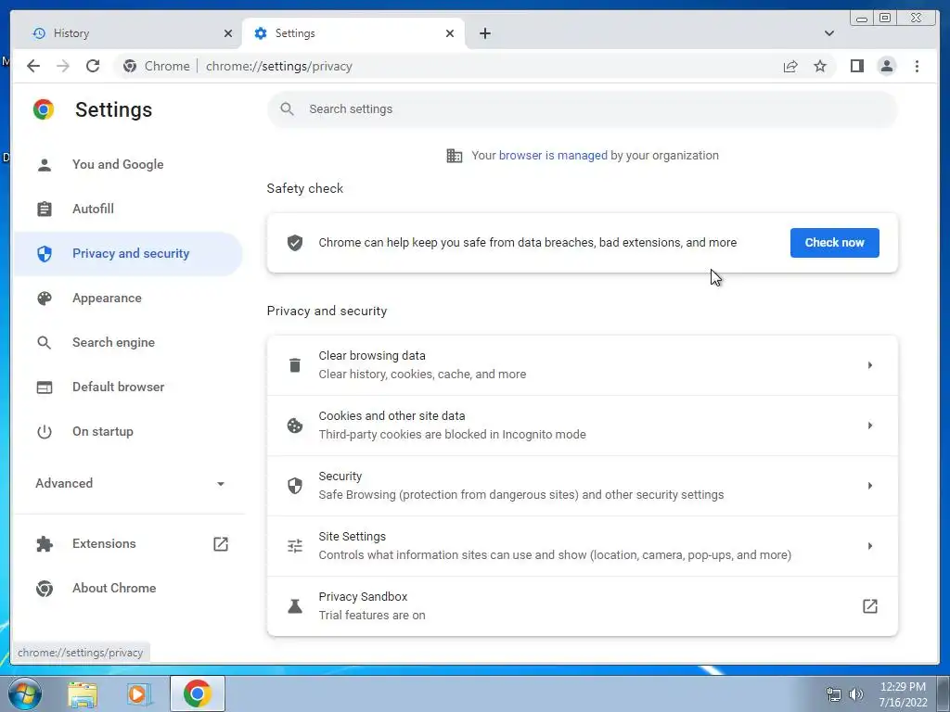Open Cookies and other site data
The image size is (950, 712).
click(583, 426)
